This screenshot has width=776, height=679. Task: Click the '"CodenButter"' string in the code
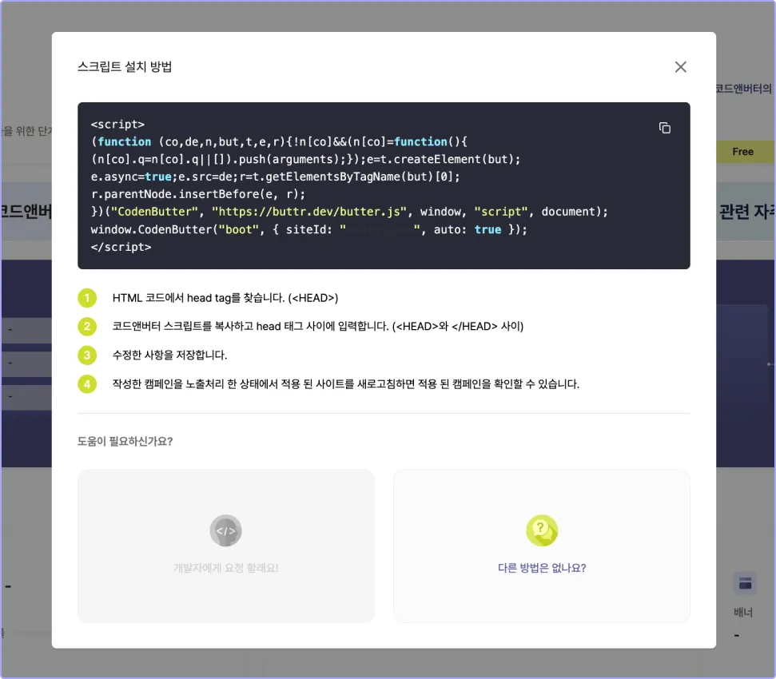(x=154, y=212)
